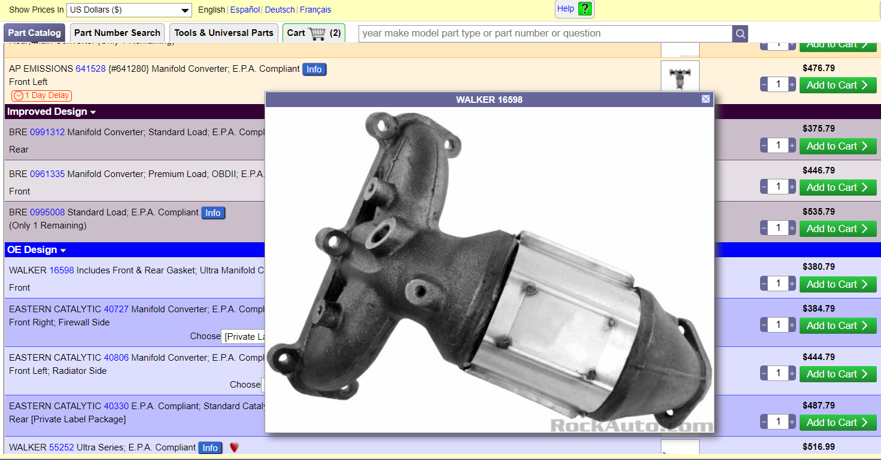Increase quantity on the $535.79 BRE row

tap(792, 229)
